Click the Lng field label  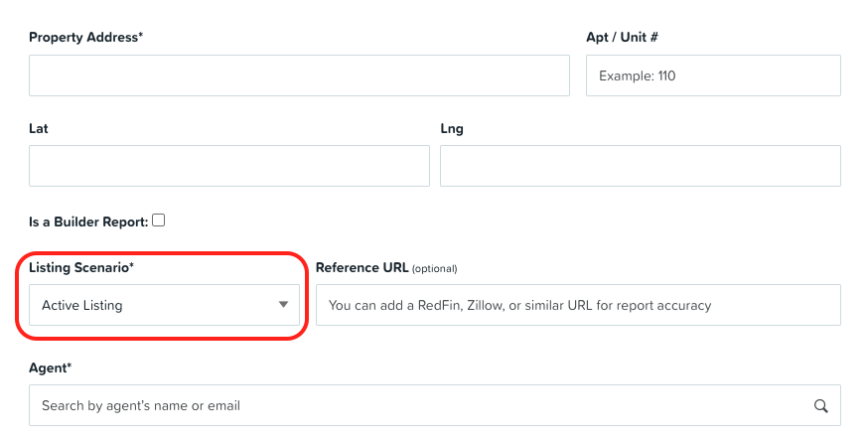[x=451, y=129]
